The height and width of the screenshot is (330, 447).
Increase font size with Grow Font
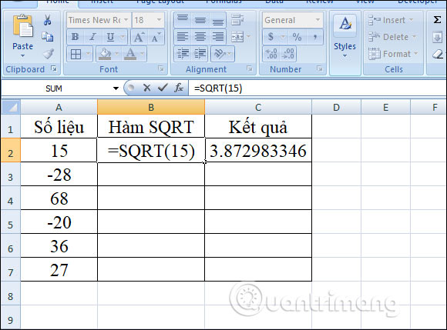pyautogui.click(x=139, y=37)
